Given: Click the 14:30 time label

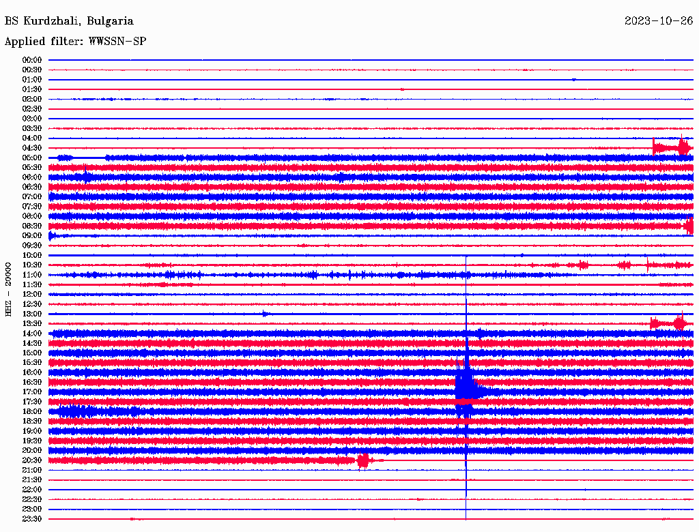Looking at the screenshot, I should pos(31,343).
